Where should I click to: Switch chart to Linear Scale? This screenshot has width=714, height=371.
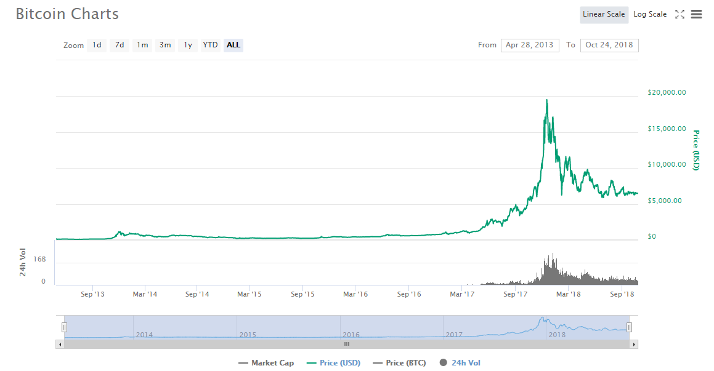coord(604,15)
